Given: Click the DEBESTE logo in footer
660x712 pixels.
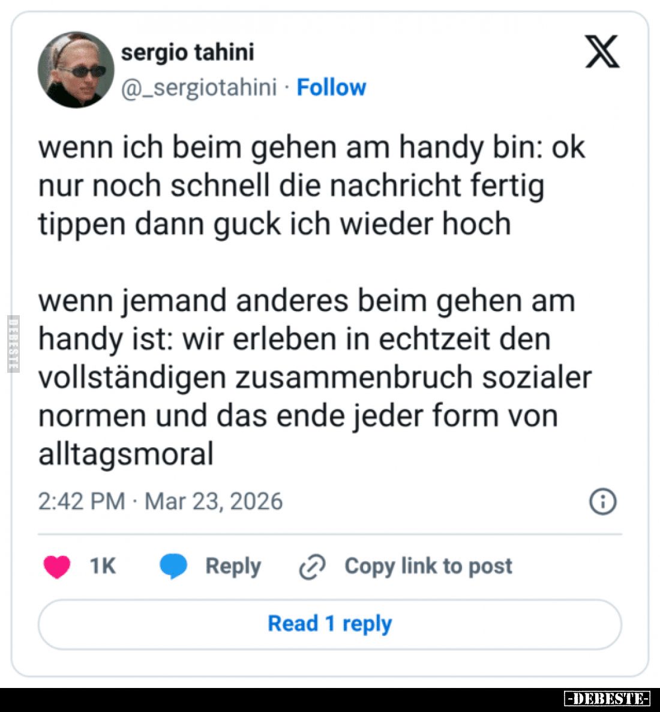Looking at the screenshot, I should coord(607,698).
